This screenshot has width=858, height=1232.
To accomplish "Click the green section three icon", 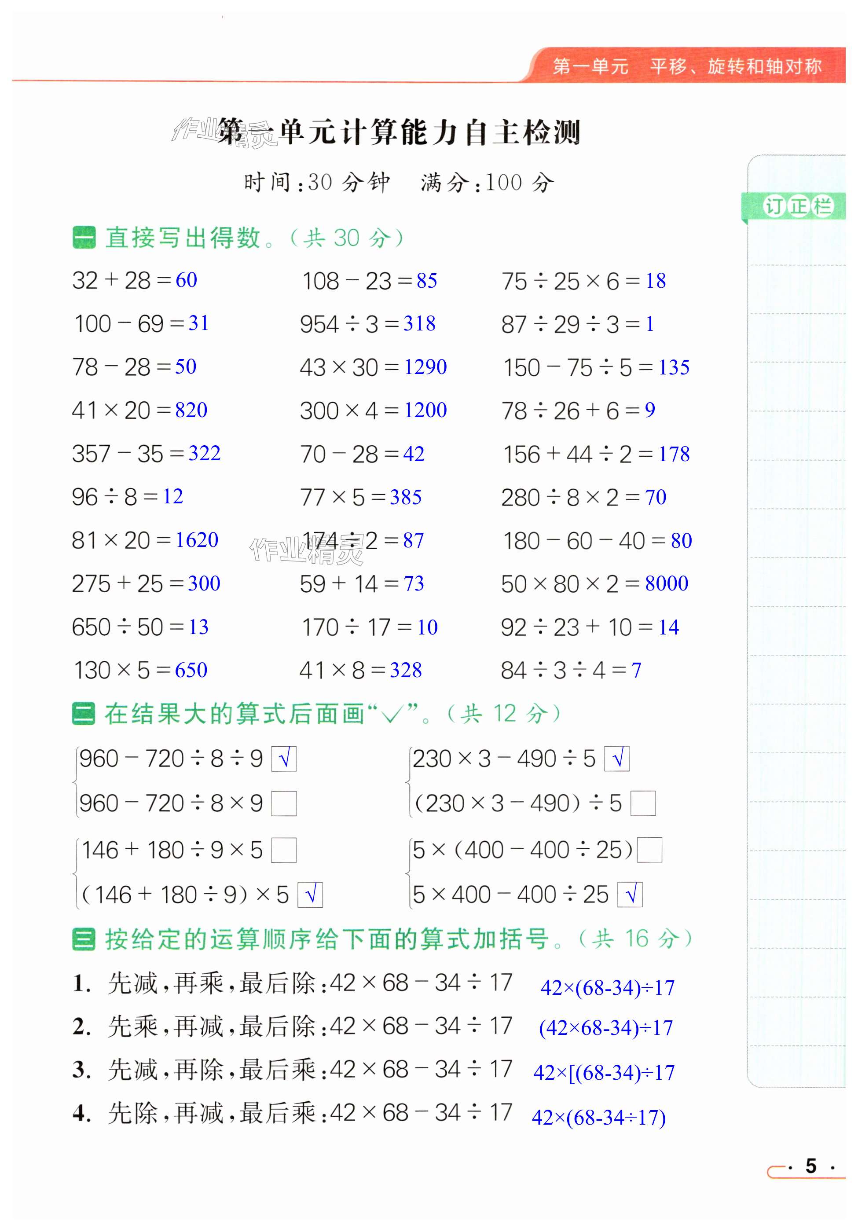I will [x=84, y=939].
